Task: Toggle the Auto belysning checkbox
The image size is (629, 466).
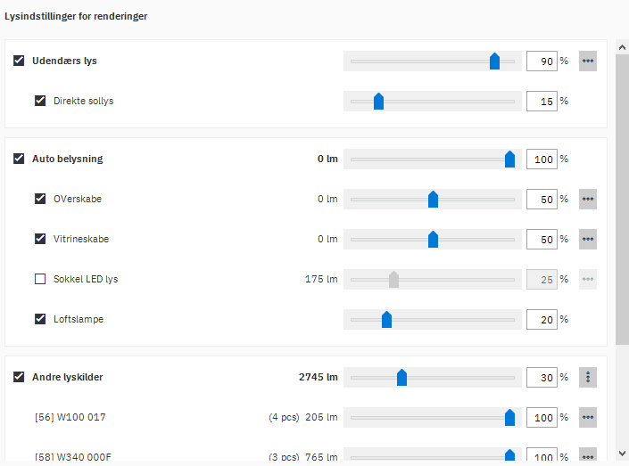Action: [x=19, y=159]
